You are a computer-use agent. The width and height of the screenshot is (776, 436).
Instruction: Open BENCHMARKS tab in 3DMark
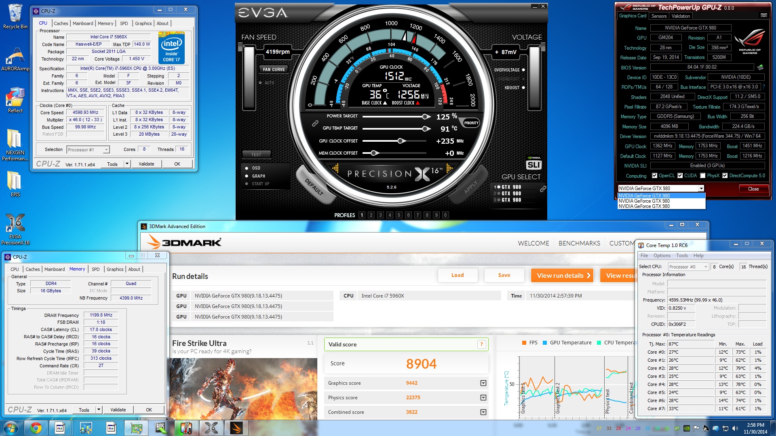(x=579, y=243)
